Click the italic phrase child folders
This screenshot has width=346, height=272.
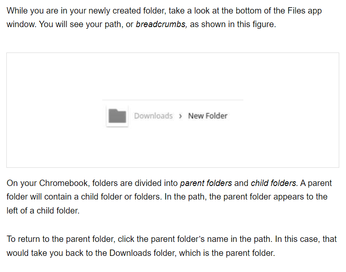pyautogui.click(x=274, y=183)
